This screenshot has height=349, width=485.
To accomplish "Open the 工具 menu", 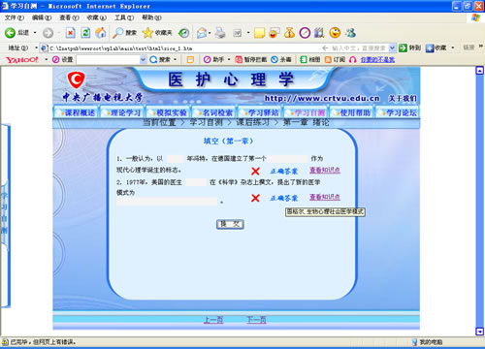I will [124, 17].
